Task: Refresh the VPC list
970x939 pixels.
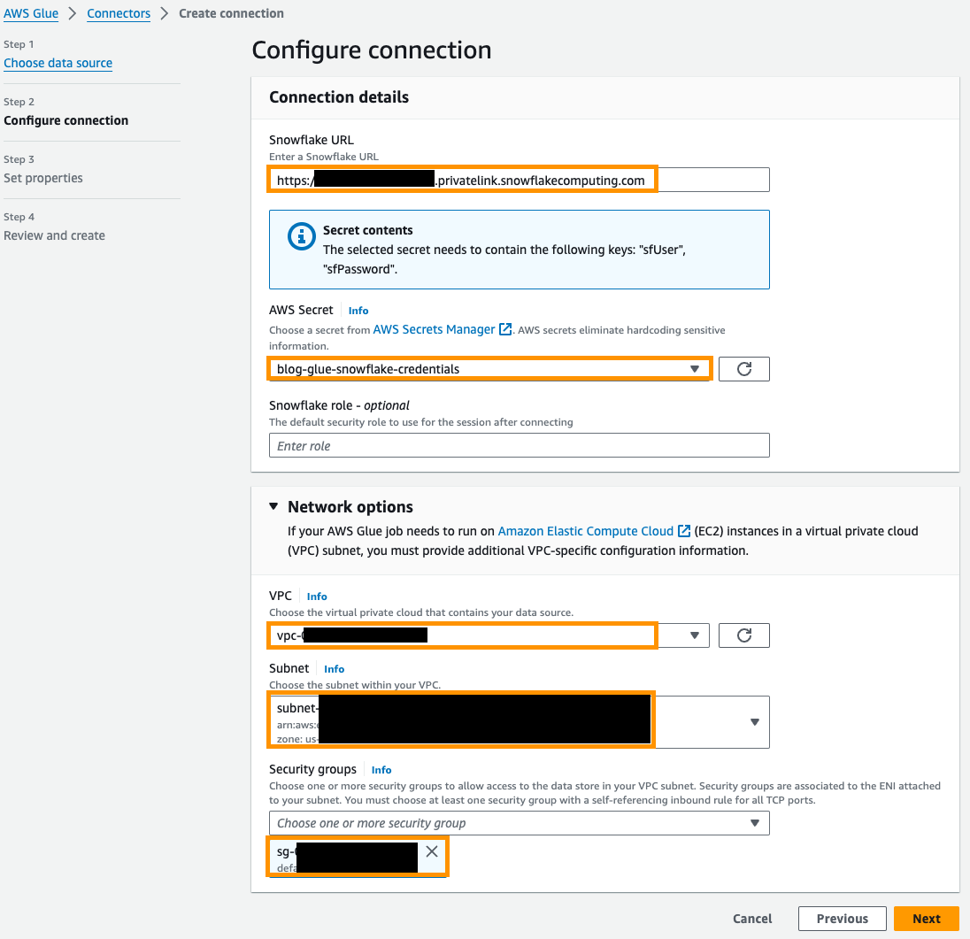Action: [743, 635]
